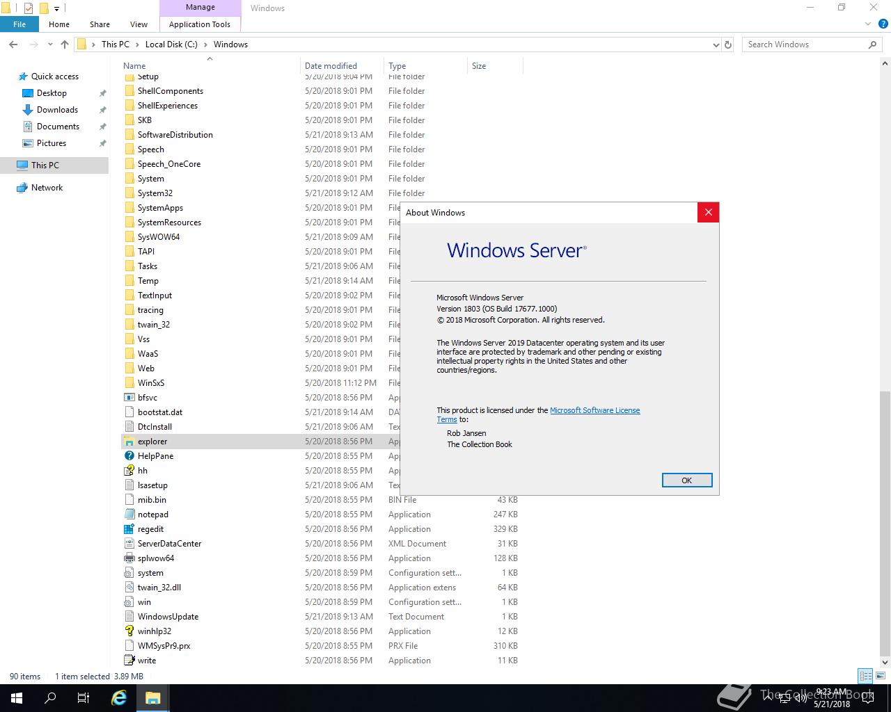Select the SoftwareDistribution folder row
Screen dimensions: 891x712
click(x=322, y=135)
